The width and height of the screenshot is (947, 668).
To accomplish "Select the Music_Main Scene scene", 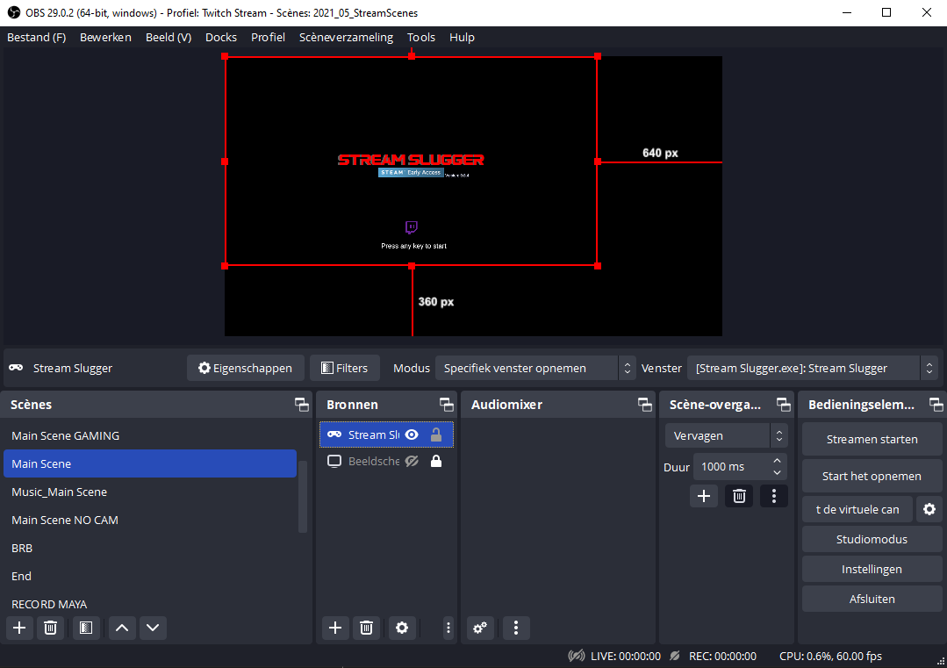I will [x=150, y=492].
